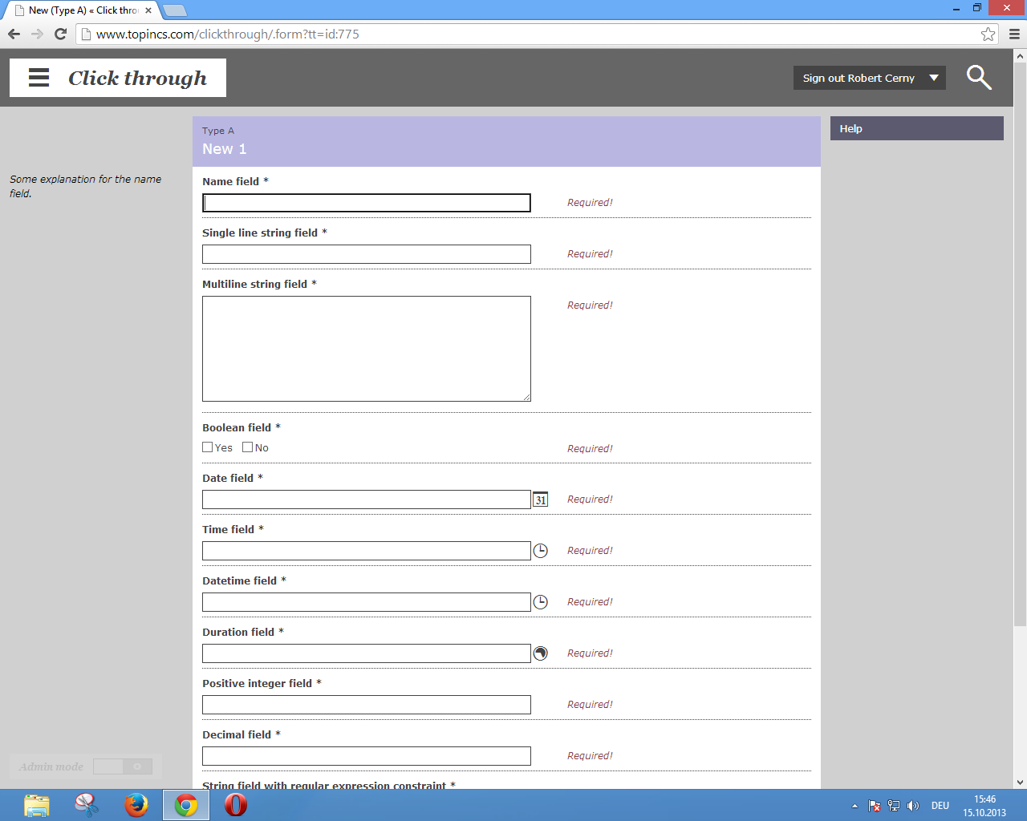
Task: Check the Yes box for Boolean field
Action: pos(208,447)
